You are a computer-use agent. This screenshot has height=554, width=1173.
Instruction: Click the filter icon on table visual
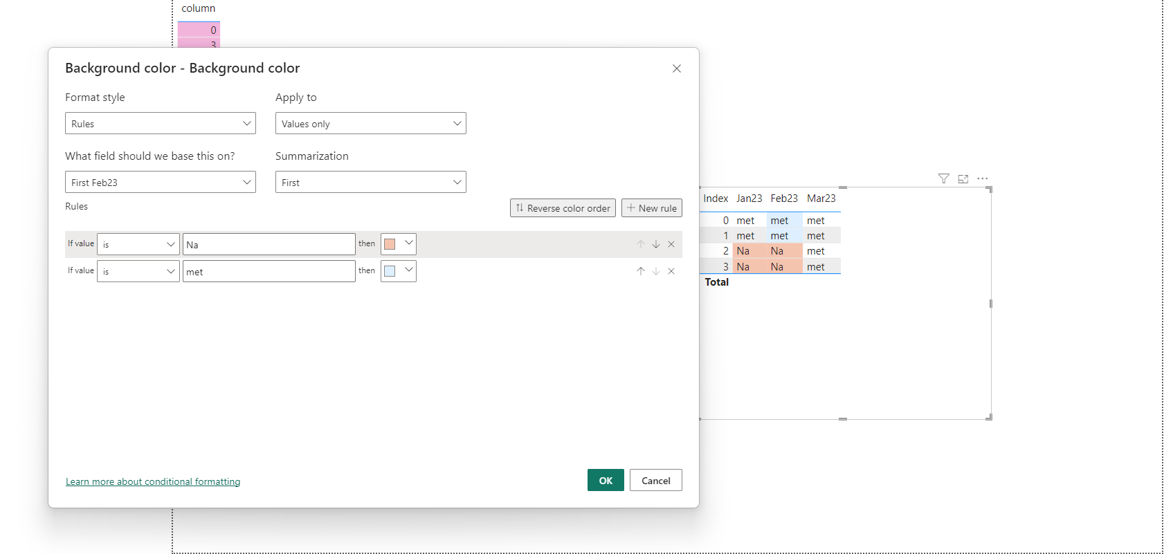click(x=943, y=178)
